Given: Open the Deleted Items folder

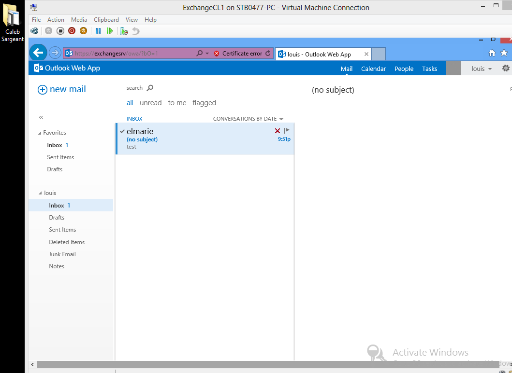Looking at the screenshot, I should 67,242.
